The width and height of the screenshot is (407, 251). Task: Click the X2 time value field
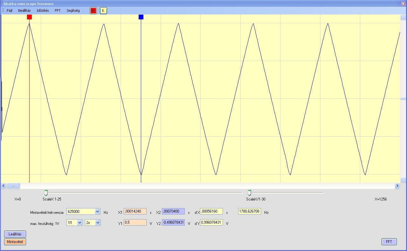[173, 211]
